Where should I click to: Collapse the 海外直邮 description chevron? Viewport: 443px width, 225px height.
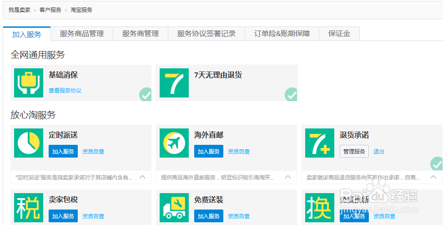coord(288,177)
